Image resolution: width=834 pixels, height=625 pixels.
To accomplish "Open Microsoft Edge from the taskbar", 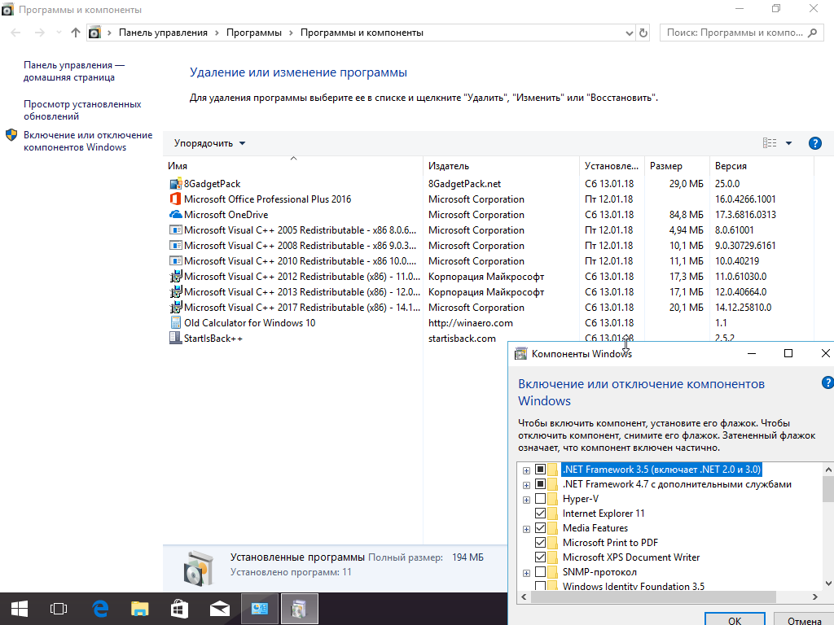I will coord(100,608).
